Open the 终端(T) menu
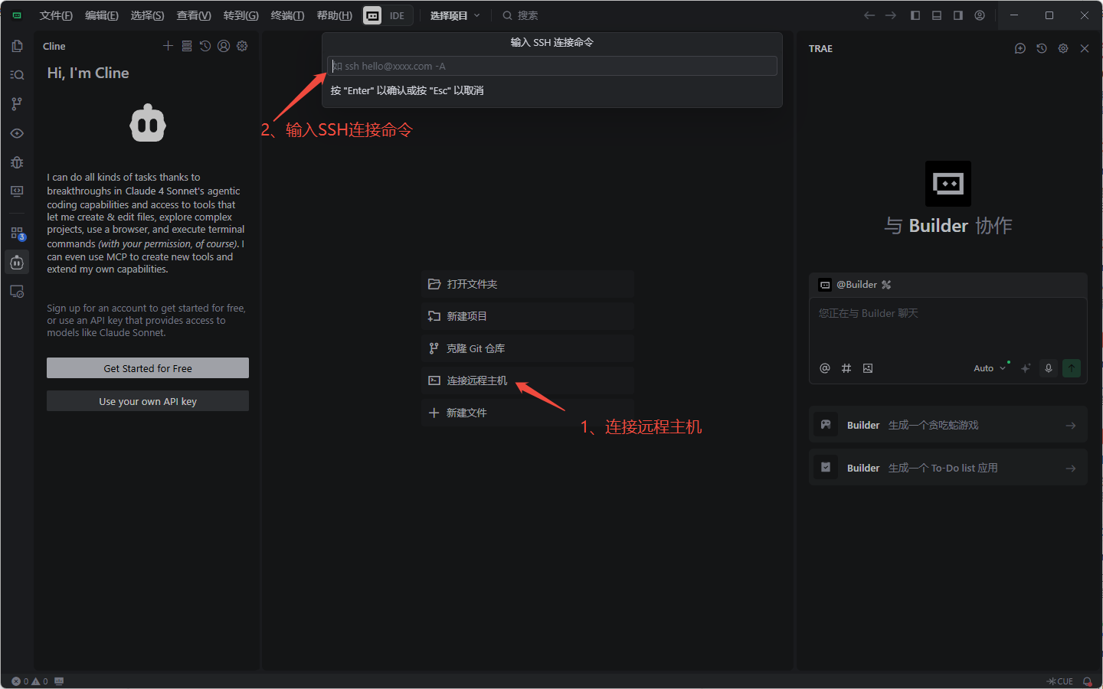The image size is (1103, 689). click(x=287, y=15)
